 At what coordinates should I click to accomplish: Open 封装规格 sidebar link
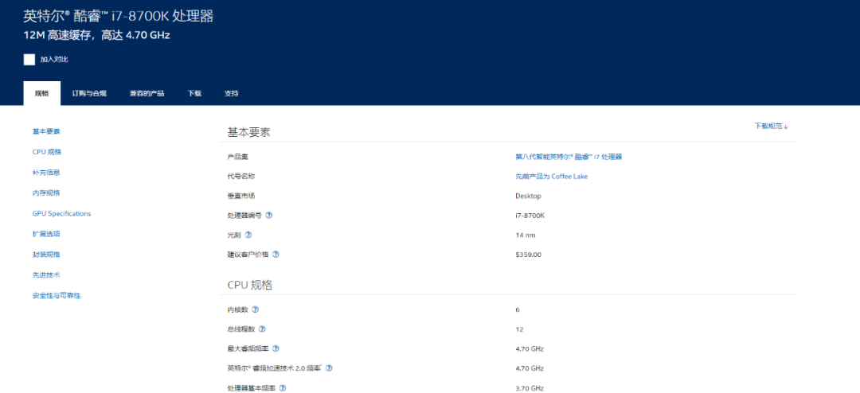(46, 255)
